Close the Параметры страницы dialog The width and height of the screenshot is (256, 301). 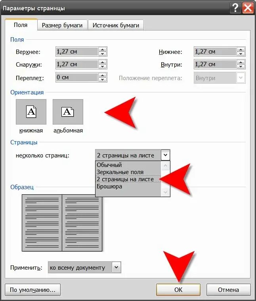click(248, 8)
